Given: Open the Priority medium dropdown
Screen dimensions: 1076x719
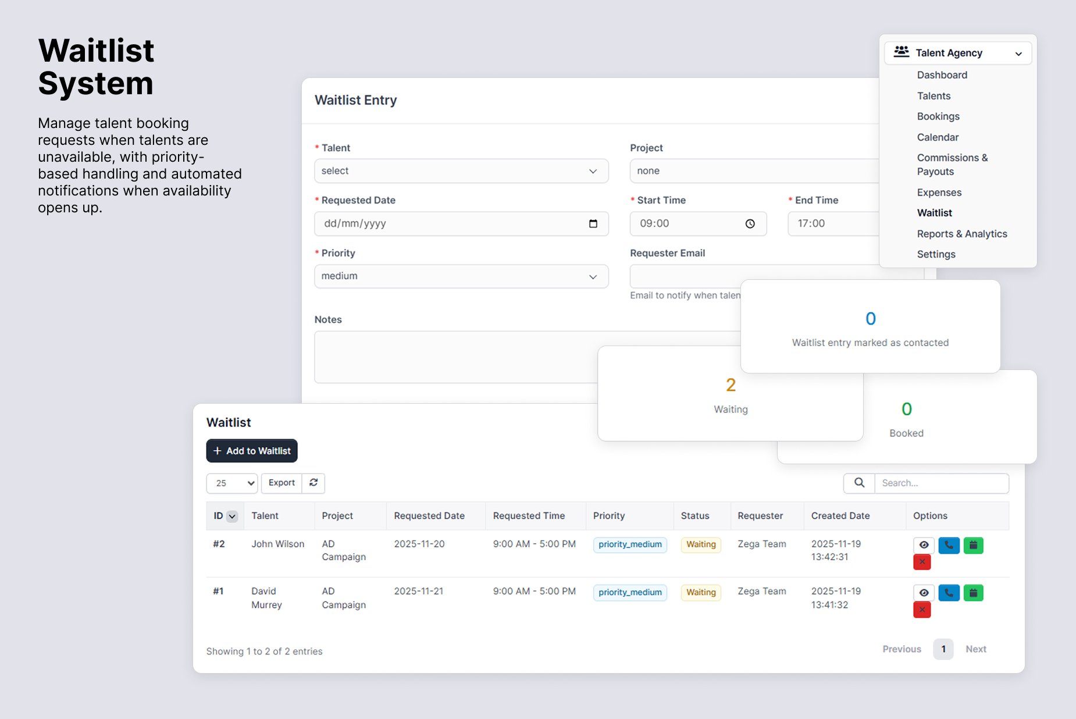Looking at the screenshot, I should (461, 276).
